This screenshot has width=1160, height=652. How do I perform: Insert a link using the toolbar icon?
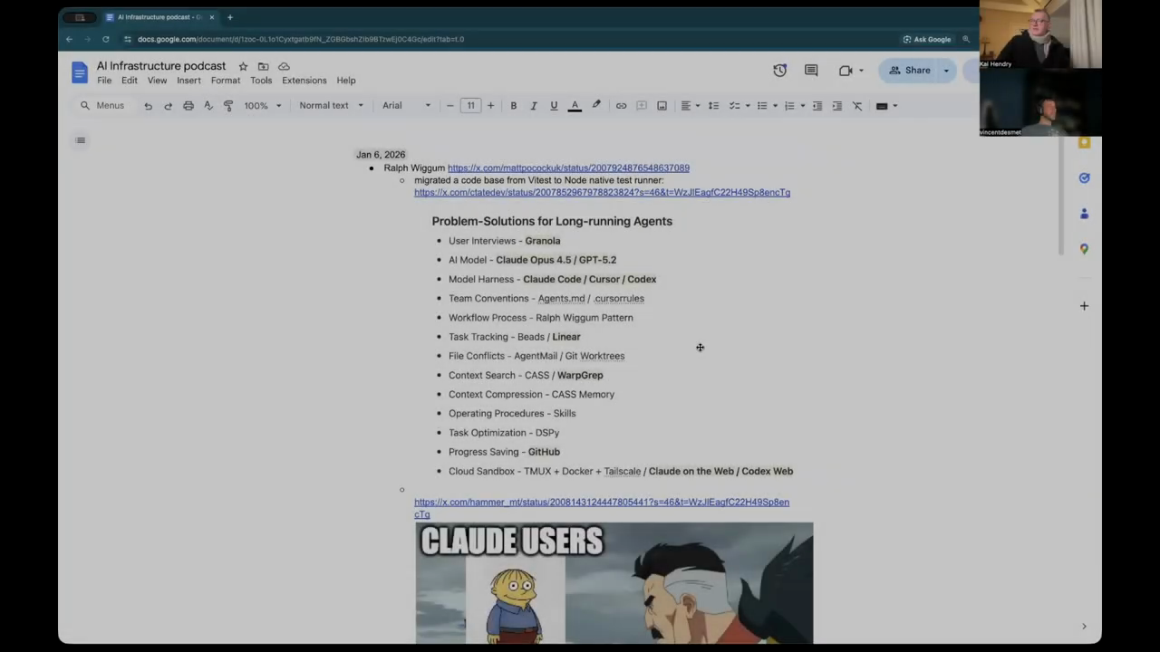pos(621,105)
